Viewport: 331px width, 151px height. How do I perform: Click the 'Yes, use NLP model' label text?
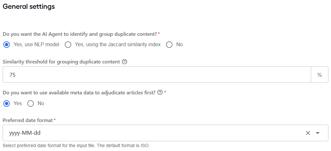(36, 45)
